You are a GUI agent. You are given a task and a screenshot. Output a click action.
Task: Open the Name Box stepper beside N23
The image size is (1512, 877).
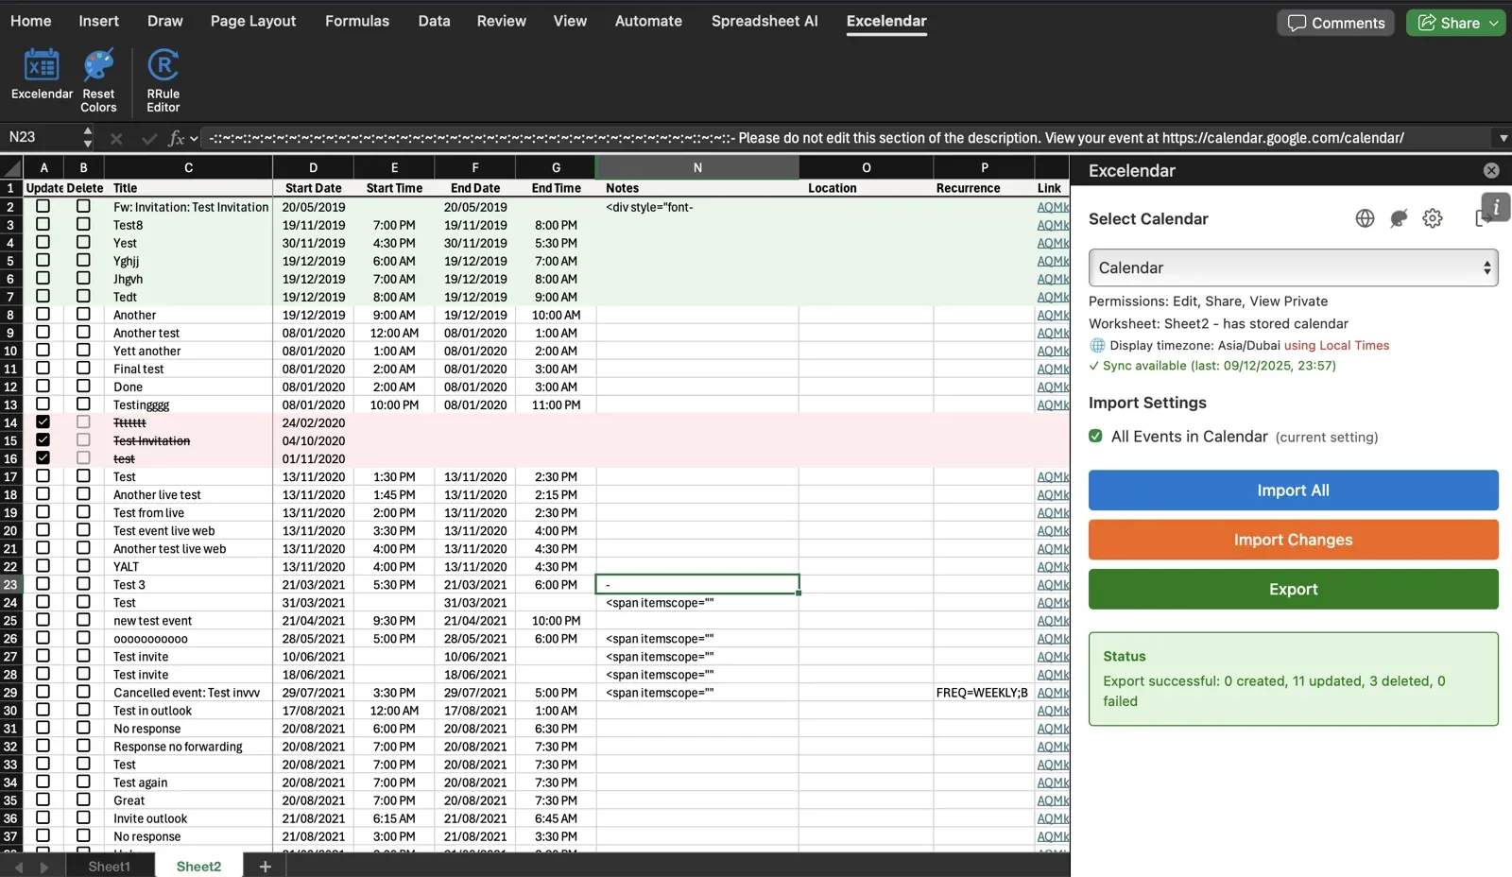[87, 137]
